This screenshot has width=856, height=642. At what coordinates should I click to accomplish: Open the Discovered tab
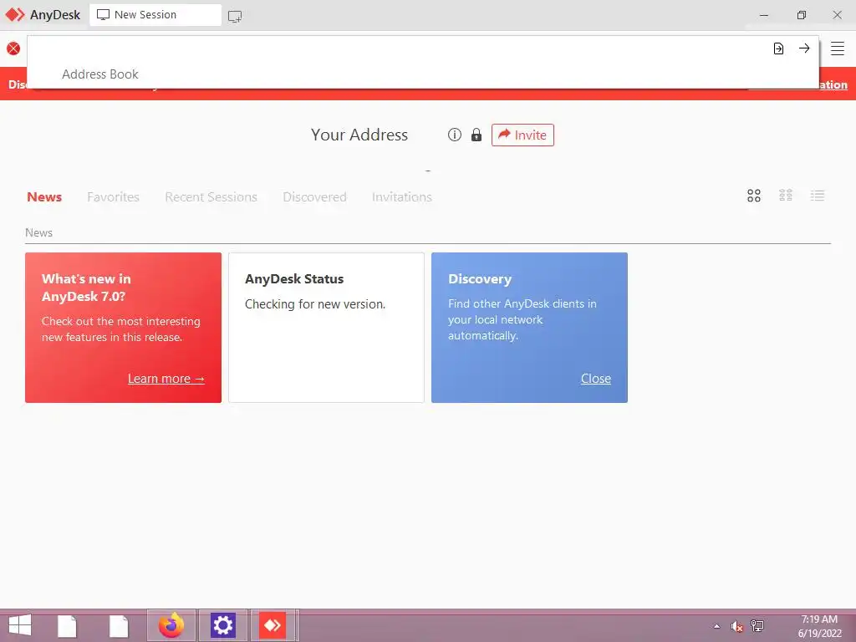(314, 197)
